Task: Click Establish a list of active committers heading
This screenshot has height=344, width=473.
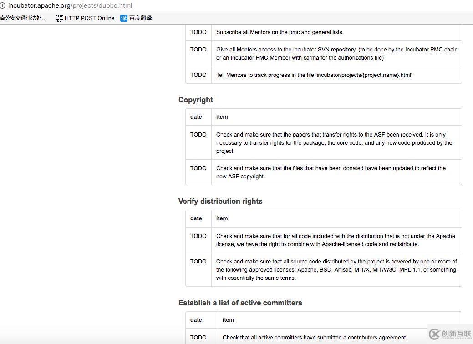Action: 240,303
